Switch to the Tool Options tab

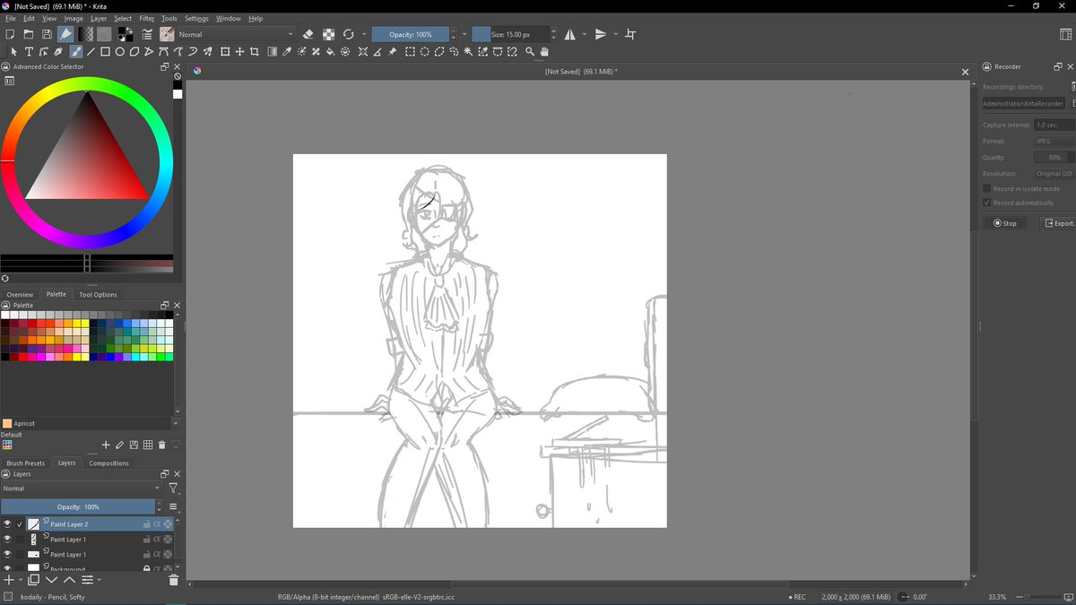pos(98,294)
